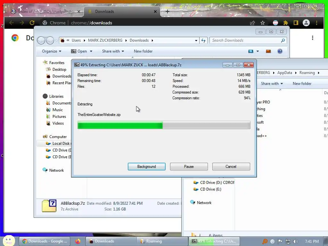328x246 pixels.
Task: Click New folder in Downloads window
Action: [x=143, y=51]
